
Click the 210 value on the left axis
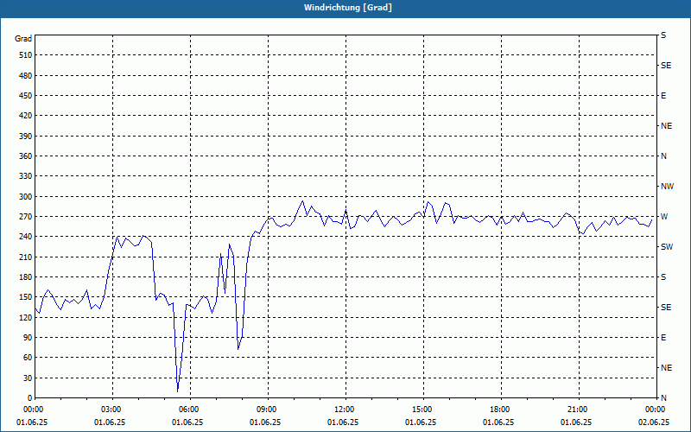coord(26,257)
